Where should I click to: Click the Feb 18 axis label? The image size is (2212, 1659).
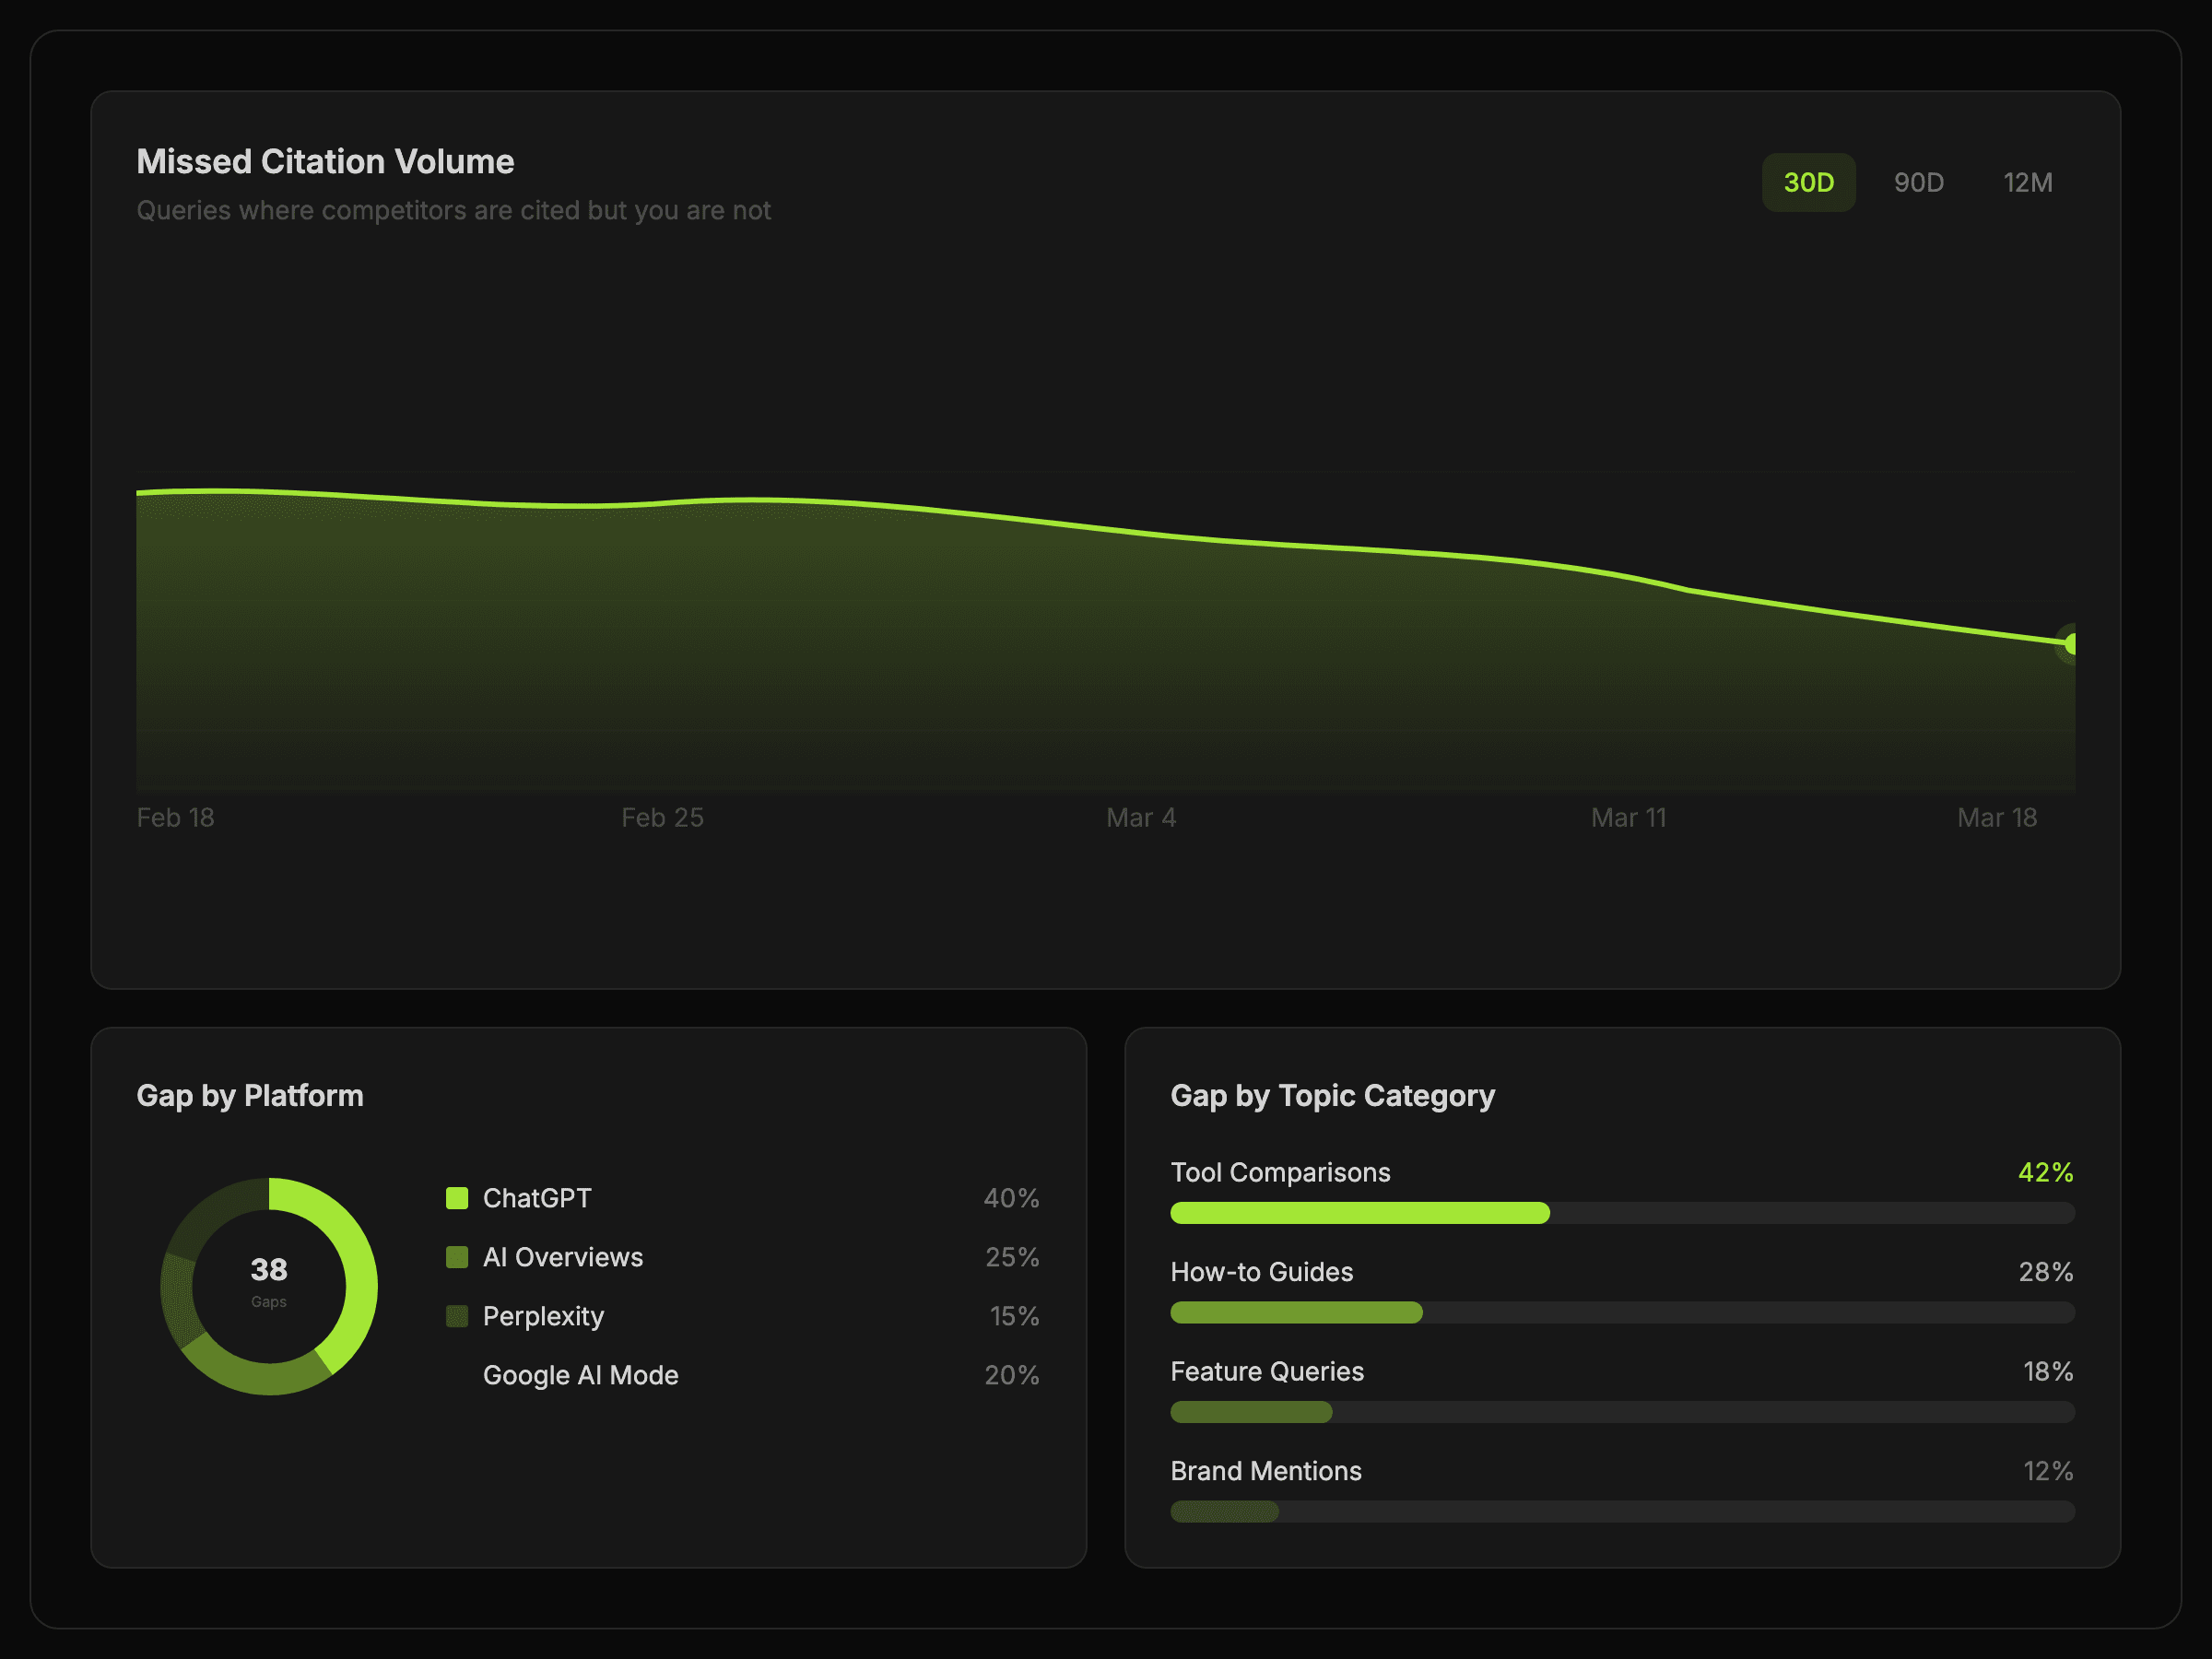[175, 818]
